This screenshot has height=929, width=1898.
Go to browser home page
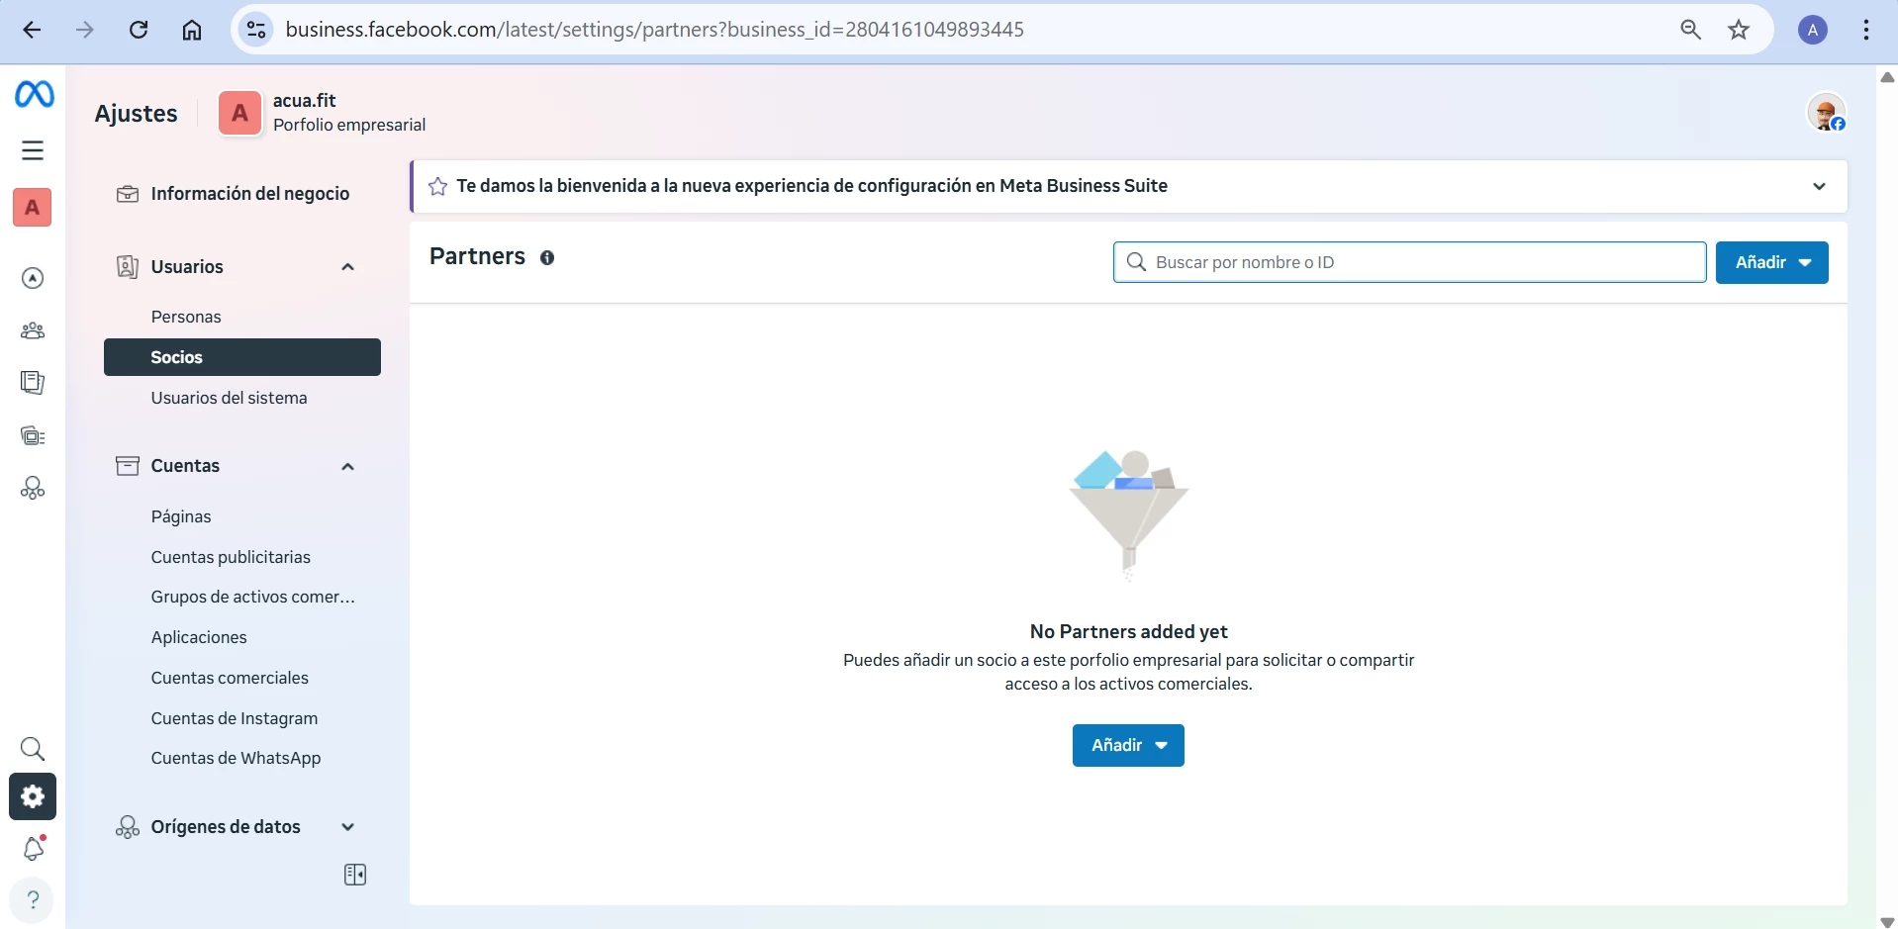coord(192,30)
